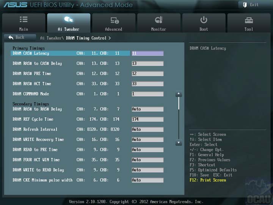
Task: Edit DRAM REF Cycle Time field
Action: [147, 119]
